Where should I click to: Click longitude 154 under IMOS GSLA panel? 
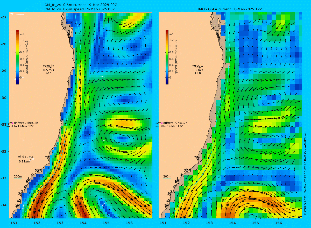point(232,223)
